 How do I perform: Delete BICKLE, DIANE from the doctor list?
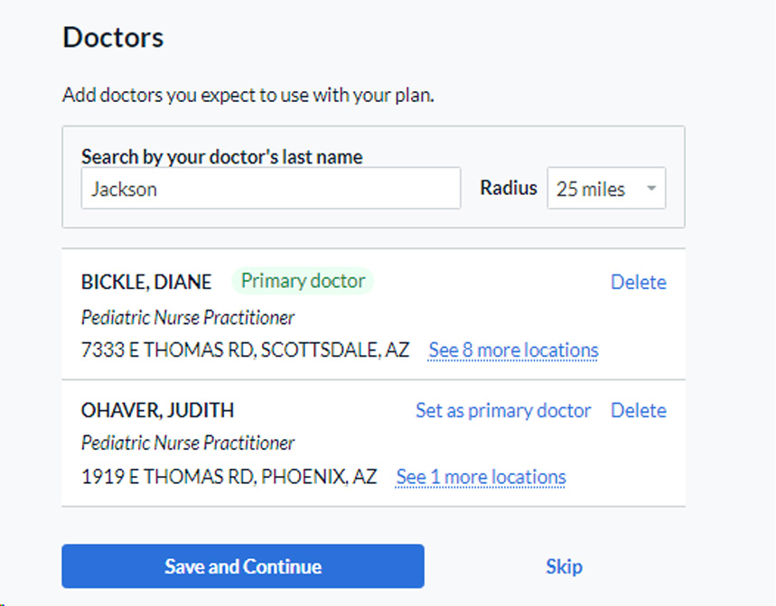pyautogui.click(x=638, y=282)
